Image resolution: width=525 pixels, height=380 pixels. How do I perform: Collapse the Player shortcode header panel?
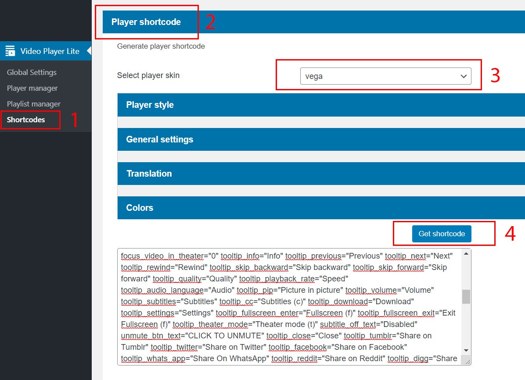[146, 22]
